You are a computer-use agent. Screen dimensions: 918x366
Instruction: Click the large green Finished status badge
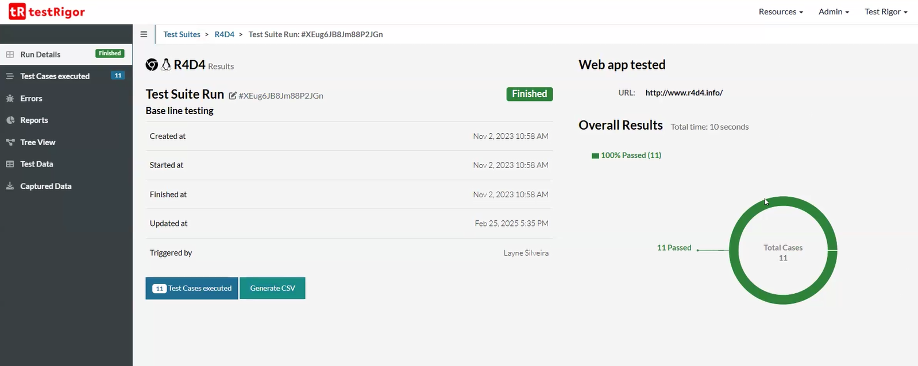pyautogui.click(x=530, y=94)
